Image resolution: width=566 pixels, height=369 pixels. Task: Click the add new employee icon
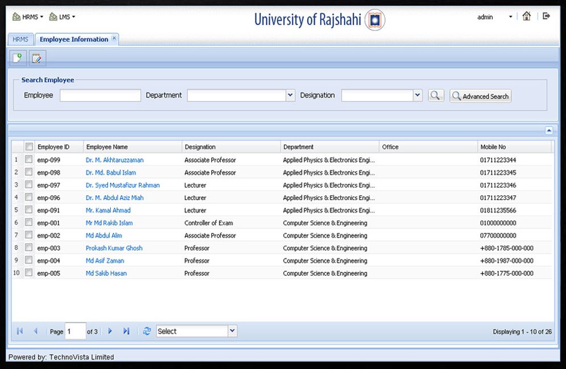coord(18,58)
